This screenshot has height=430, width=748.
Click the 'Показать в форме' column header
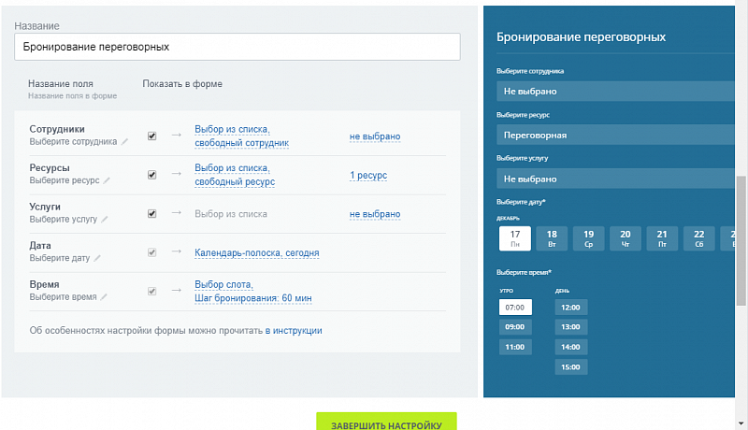pos(182,84)
